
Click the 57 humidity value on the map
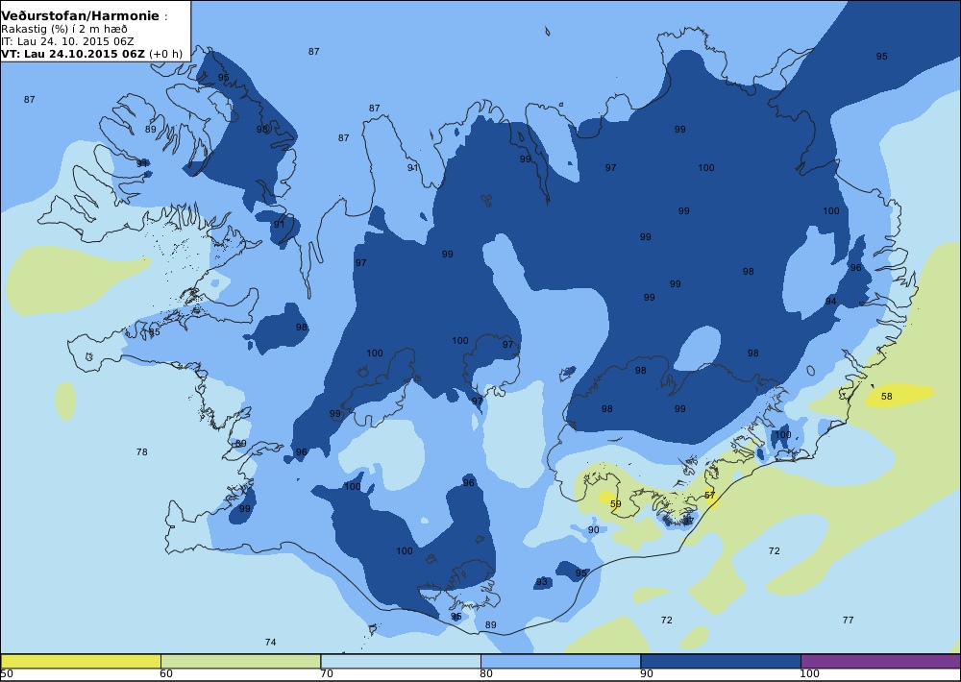point(709,495)
